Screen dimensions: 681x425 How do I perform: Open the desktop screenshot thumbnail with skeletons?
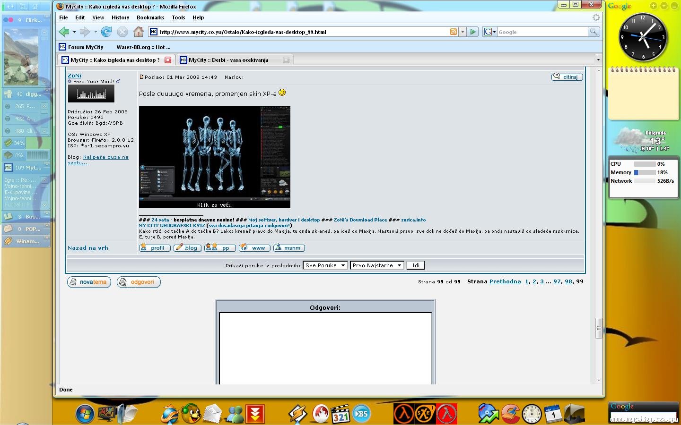coord(215,157)
